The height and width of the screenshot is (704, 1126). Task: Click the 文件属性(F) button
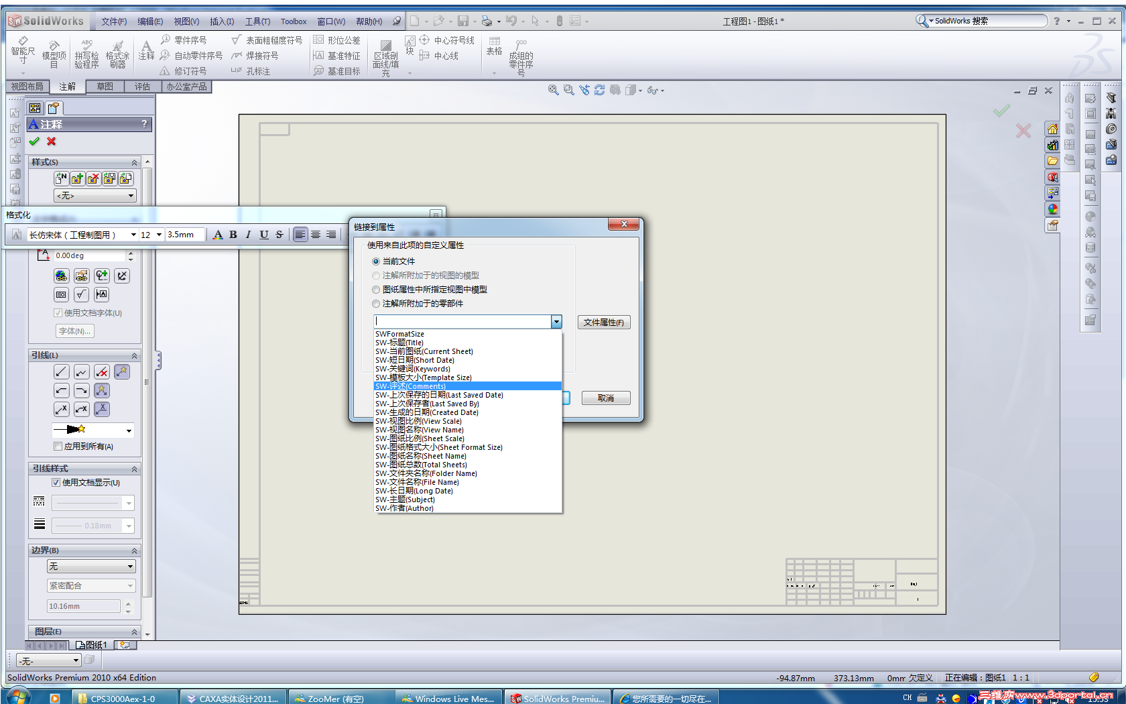(604, 322)
